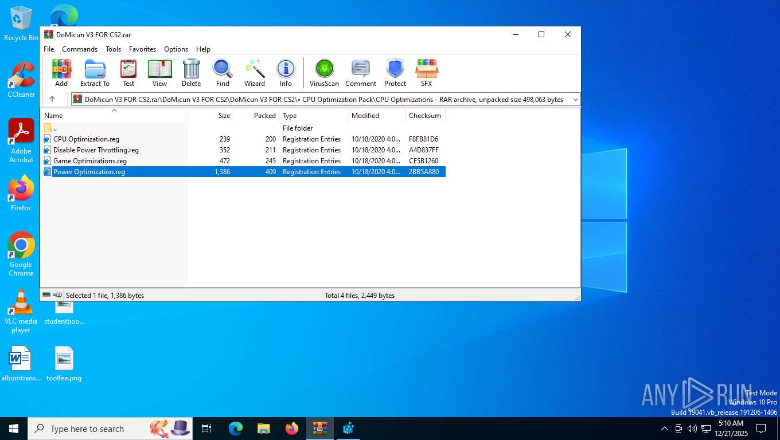Open CCleaner desktop shortcut
780x440 pixels.
click(21, 80)
